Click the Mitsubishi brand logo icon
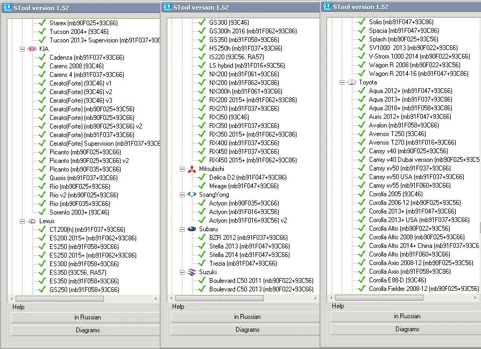This screenshot has height=349, width=481. (192, 169)
